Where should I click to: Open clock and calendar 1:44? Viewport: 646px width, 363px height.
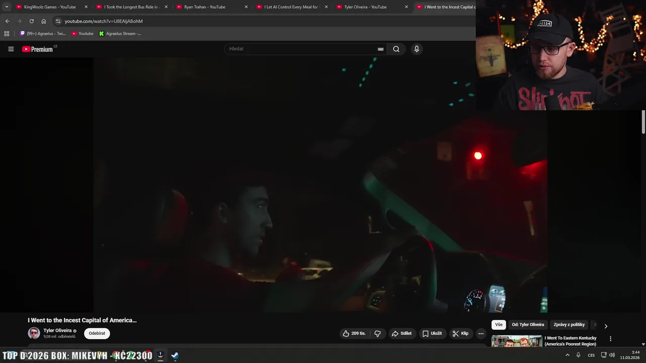(x=630, y=355)
